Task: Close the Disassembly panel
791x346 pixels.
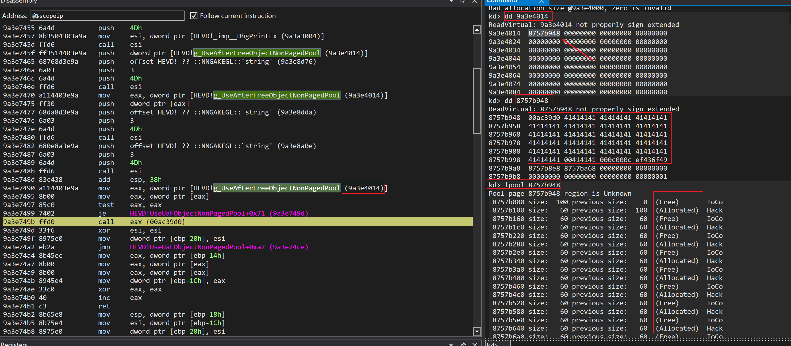Action: pos(474,1)
